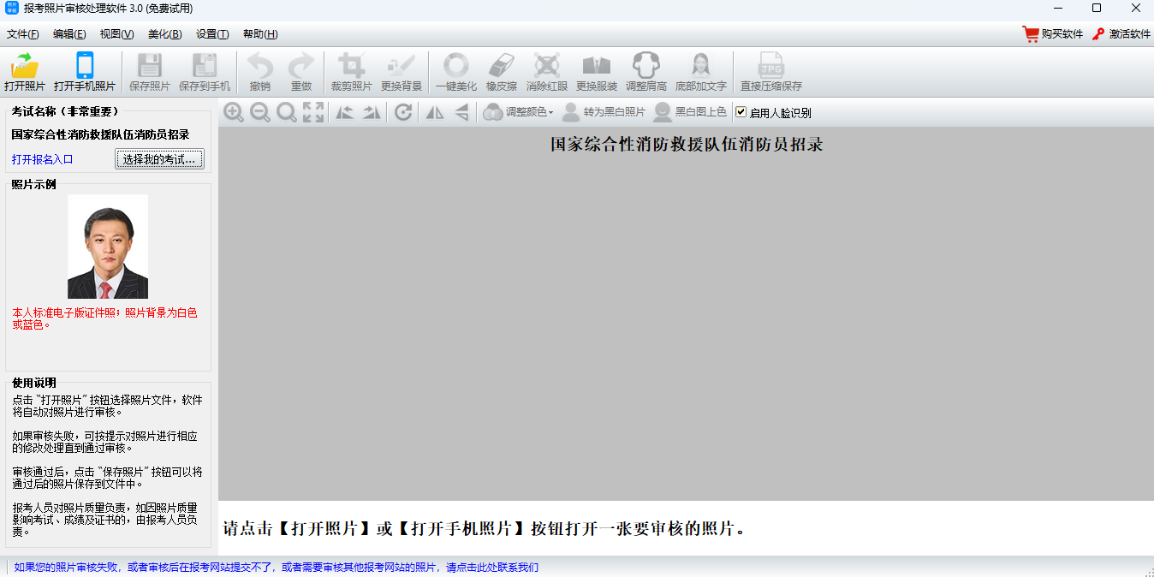
Task: Click the Open Photo (打开照片) folder icon
Action: [x=25, y=67]
